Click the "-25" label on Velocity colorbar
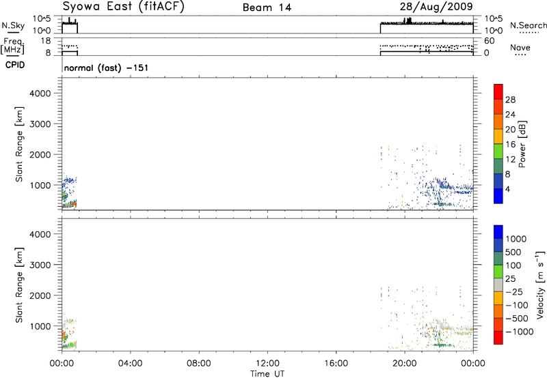547x378 pixels. pos(514,291)
